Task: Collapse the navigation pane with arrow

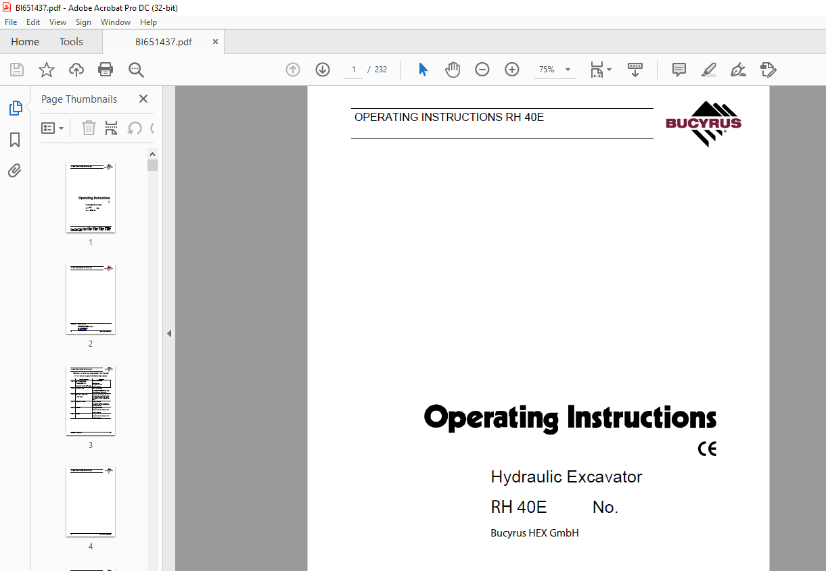Action: pyautogui.click(x=169, y=333)
